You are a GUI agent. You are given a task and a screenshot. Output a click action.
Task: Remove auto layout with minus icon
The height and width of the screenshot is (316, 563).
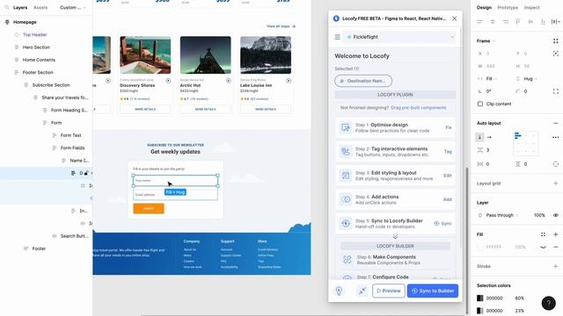(555, 123)
